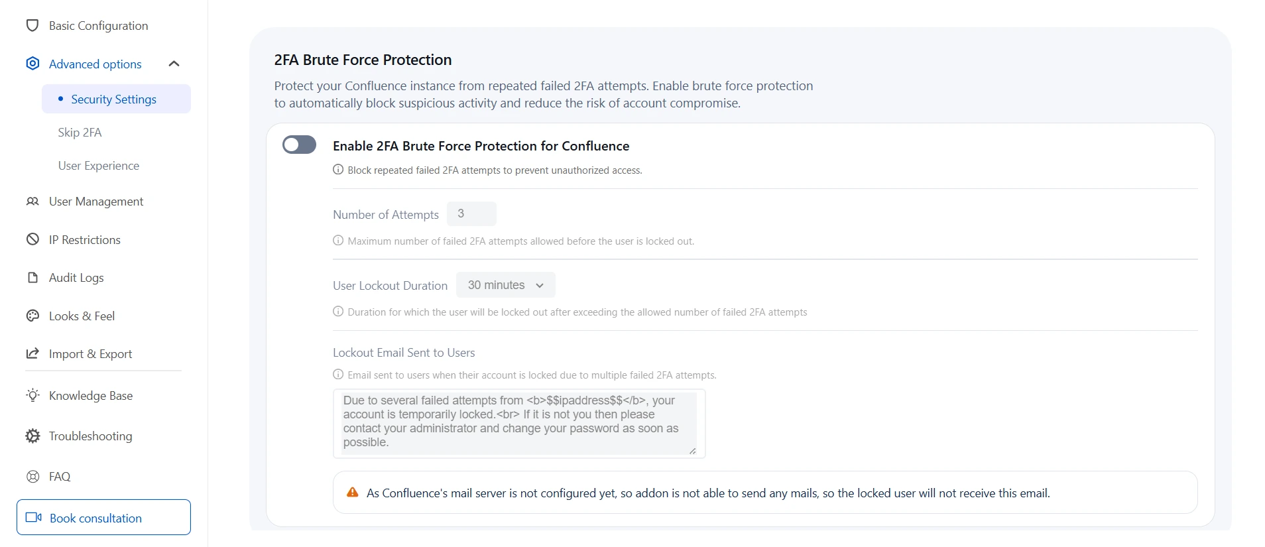The height and width of the screenshot is (547, 1265).
Task: Enable 2FA Brute Force Protection for Confluence
Action: coord(298,145)
